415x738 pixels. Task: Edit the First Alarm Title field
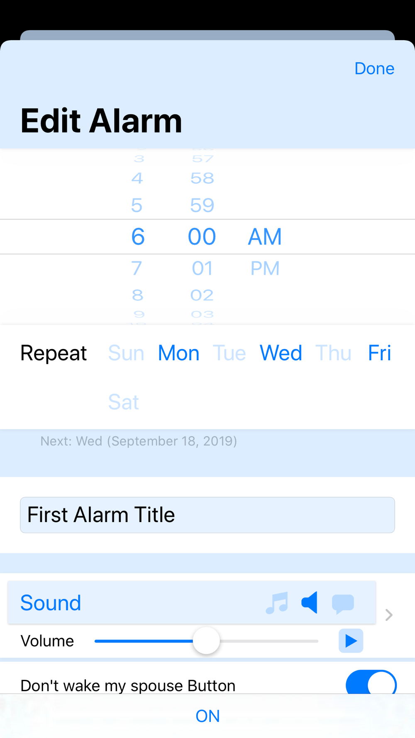coord(207,515)
